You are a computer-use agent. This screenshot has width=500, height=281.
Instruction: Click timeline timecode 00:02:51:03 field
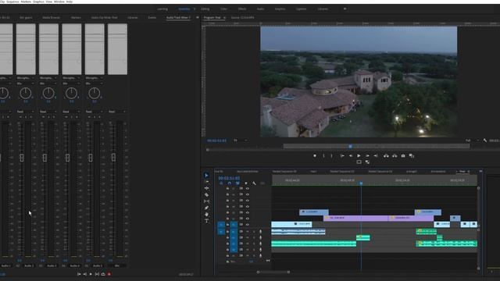pyautogui.click(x=229, y=178)
